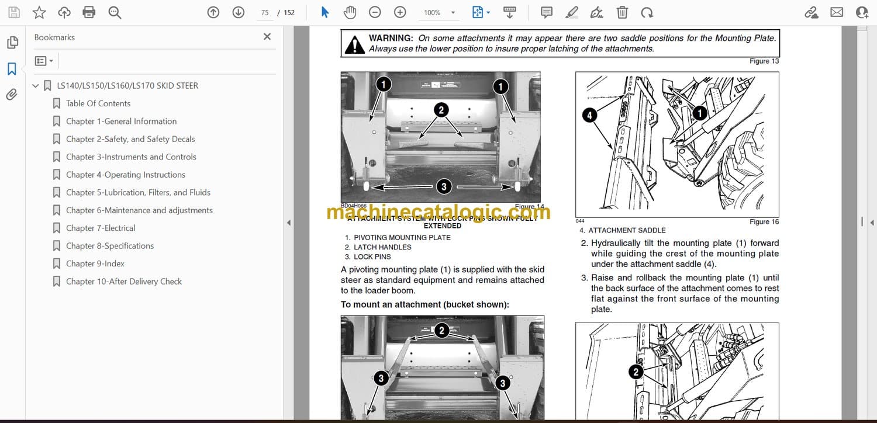The width and height of the screenshot is (877, 423).
Task: Go to the previous page with up arrow
Action: [213, 12]
